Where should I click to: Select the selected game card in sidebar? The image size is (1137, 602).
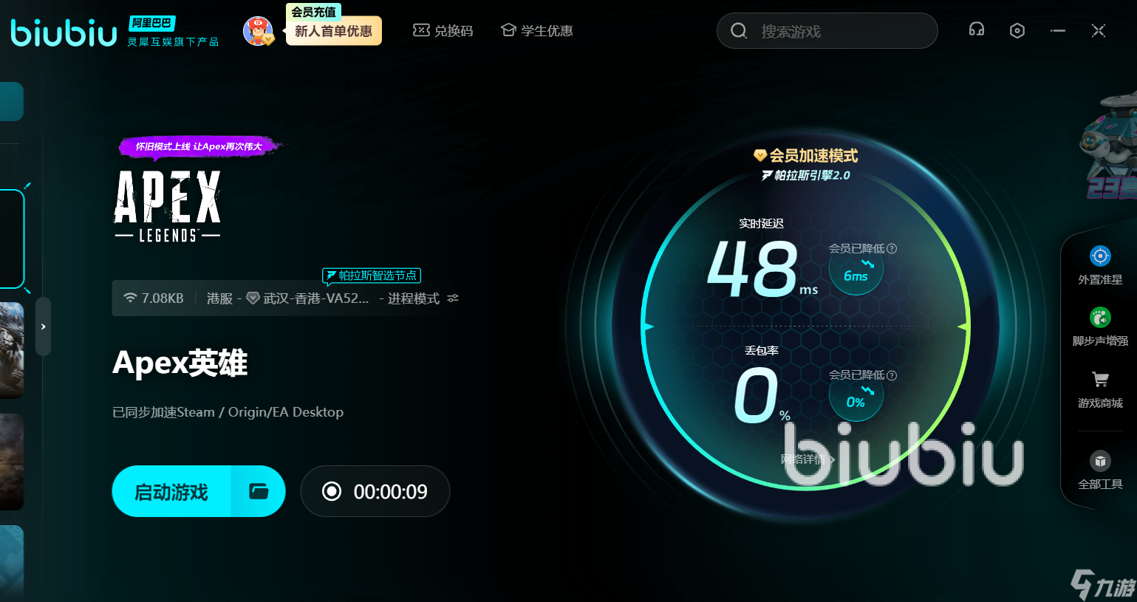point(13,239)
